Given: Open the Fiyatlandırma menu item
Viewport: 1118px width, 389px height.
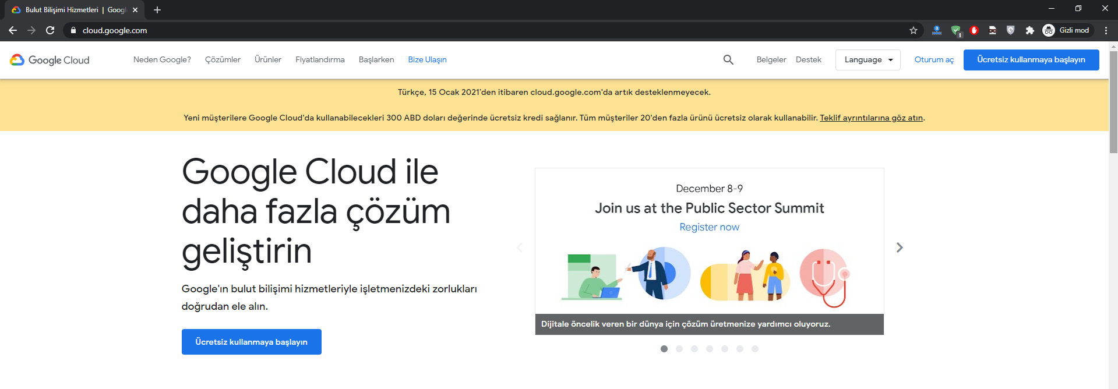Looking at the screenshot, I should (320, 59).
